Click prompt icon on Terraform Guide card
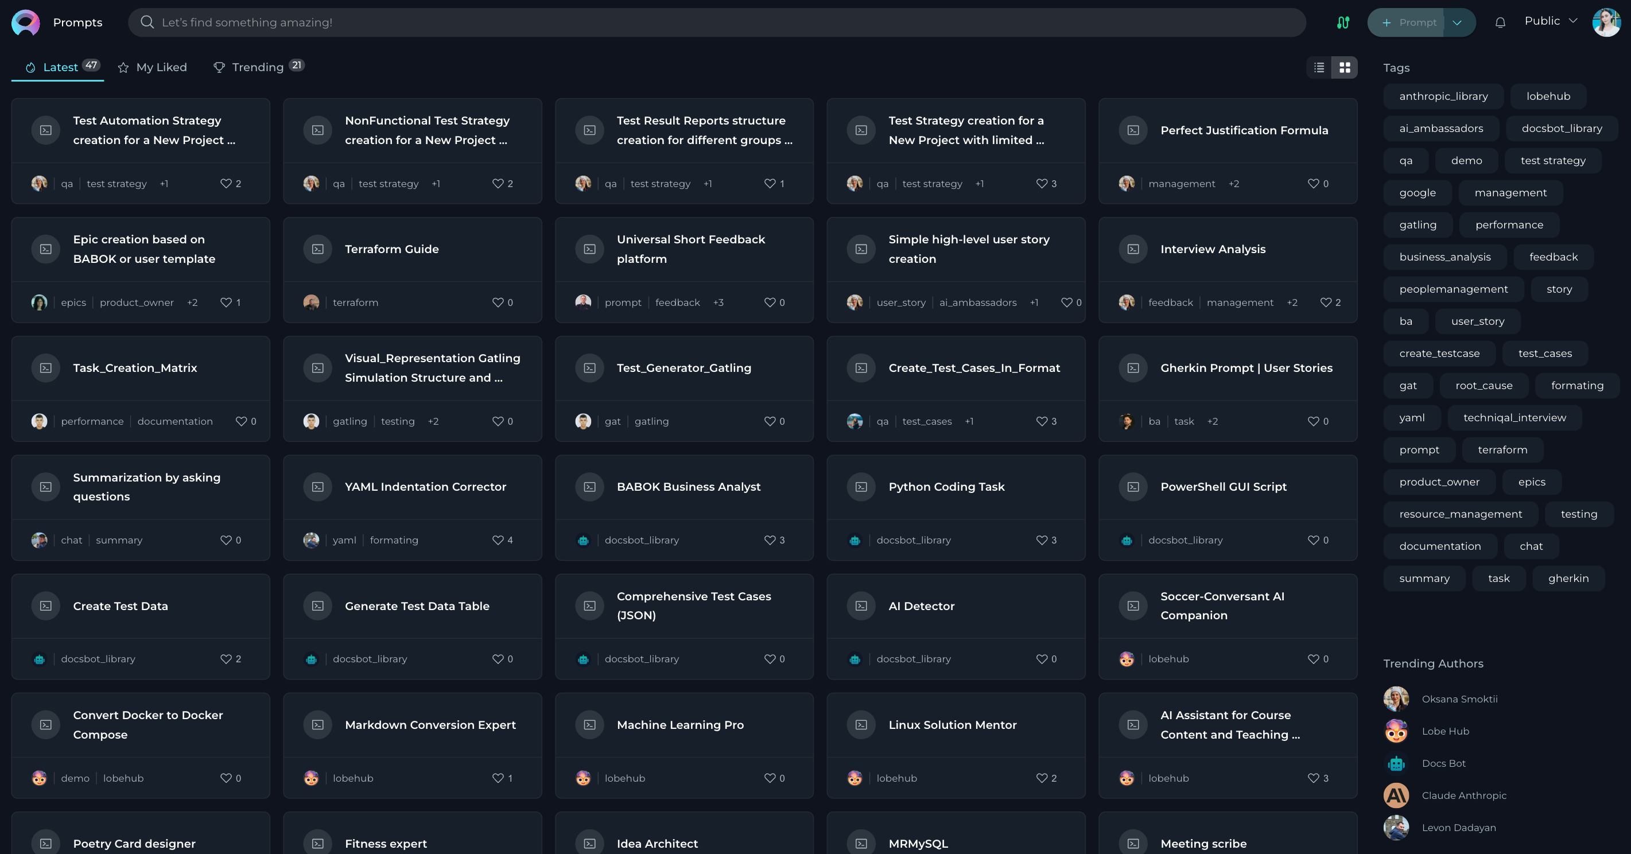Image resolution: width=1631 pixels, height=854 pixels. coord(318,250)
